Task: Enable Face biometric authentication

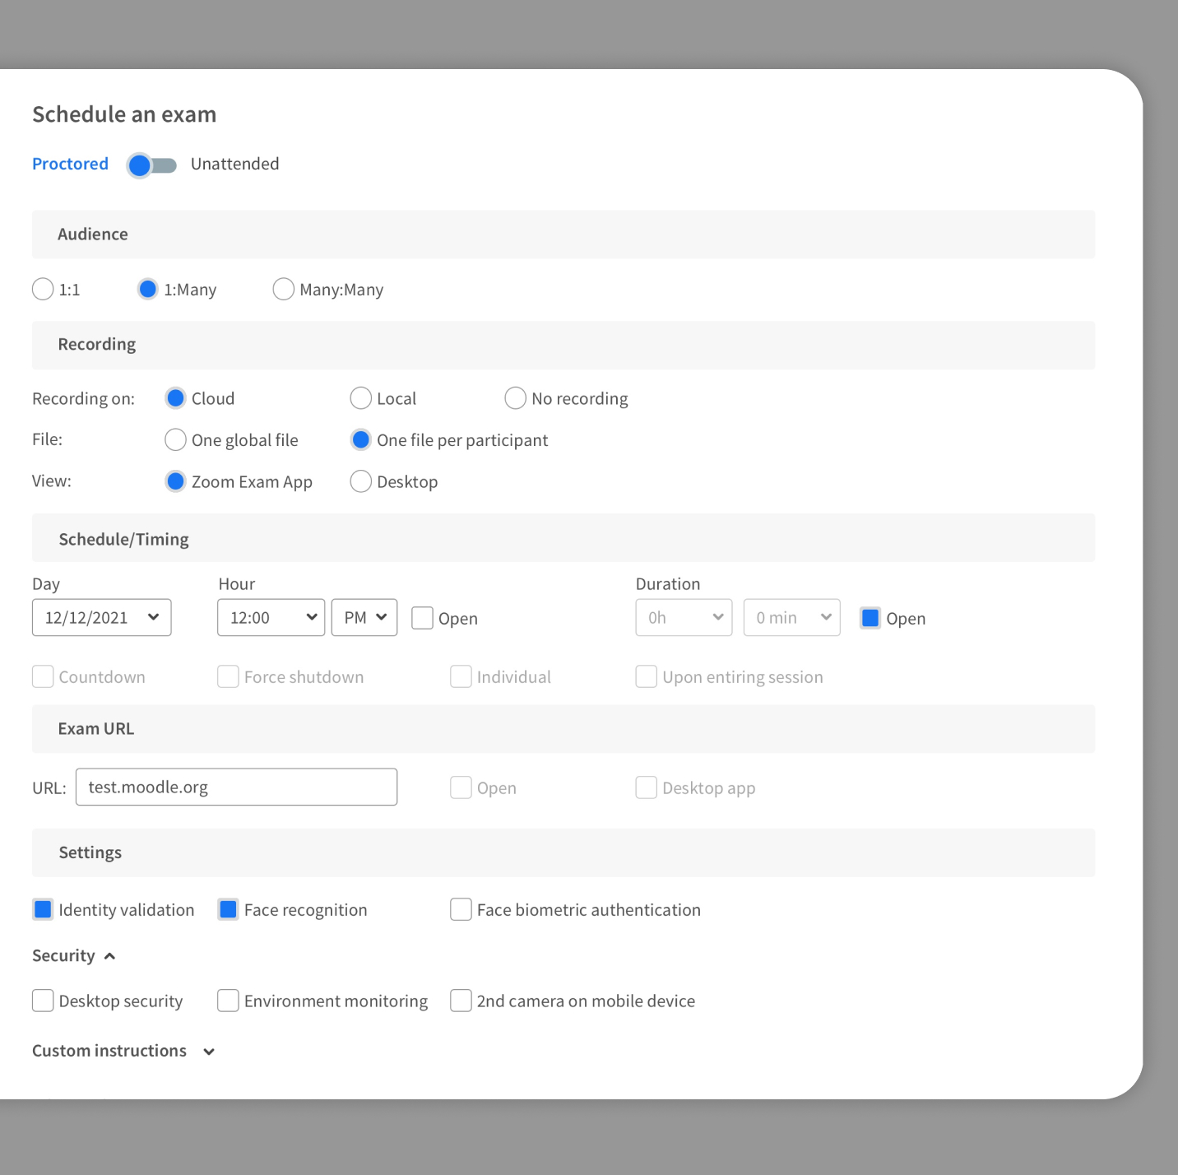Action: (461, 909)
